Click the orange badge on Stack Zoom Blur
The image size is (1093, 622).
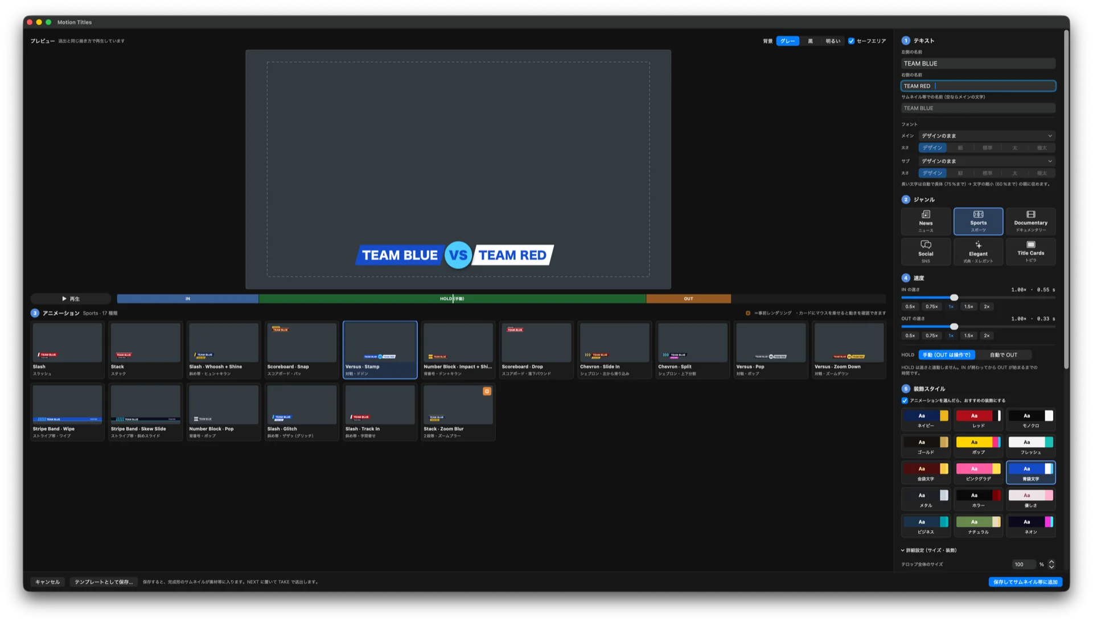(487, 392)
